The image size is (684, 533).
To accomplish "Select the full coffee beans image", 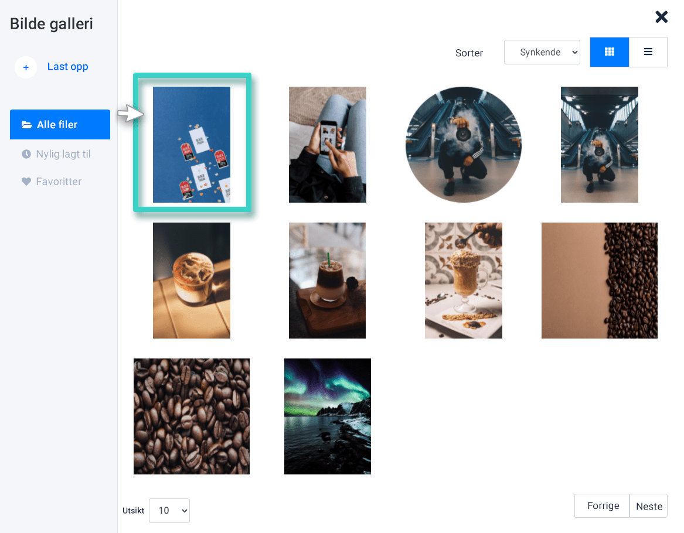I will pos(192,416).
